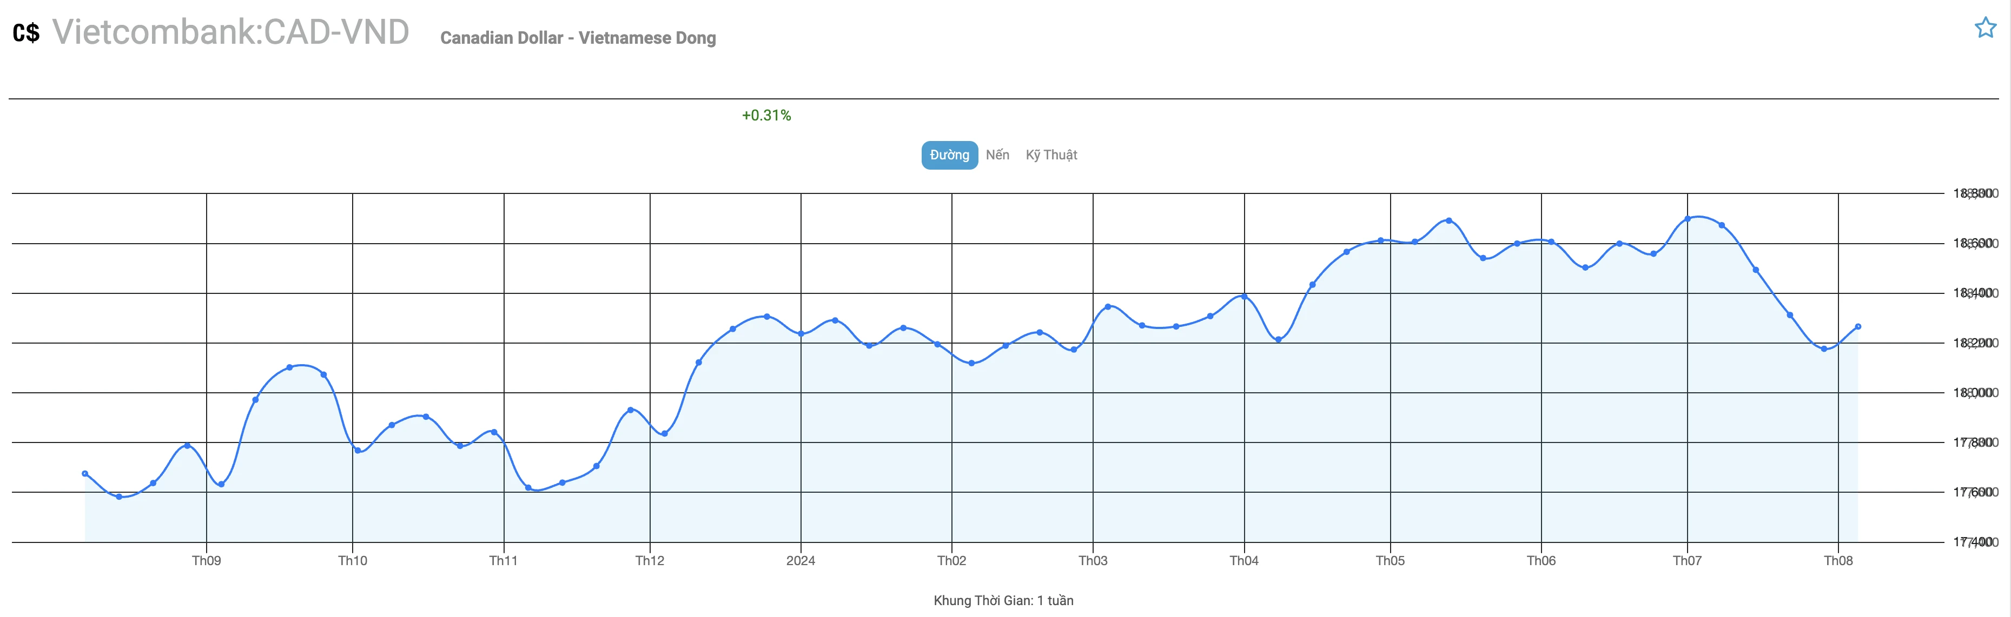Viewport: 2011px width, 617px height.
Task: Click the Th09 axis label
Action: click(206, 561)
